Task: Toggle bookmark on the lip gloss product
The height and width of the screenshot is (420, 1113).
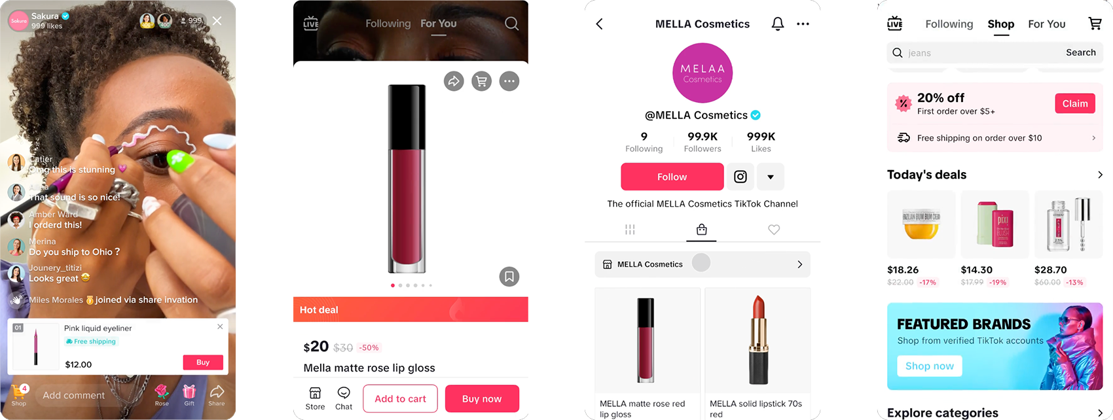Action: (x=509, y=277)
